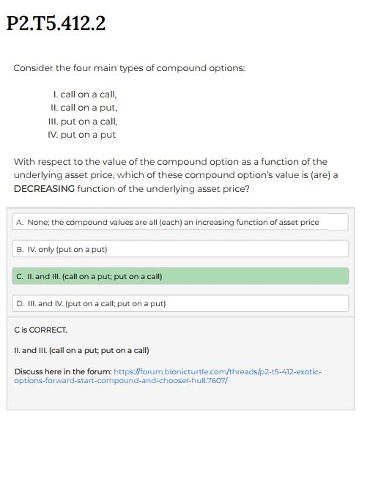Click the 'Discuss here in the forum:' label
Screen dimensions: 370x504
pyautogui.click(x=63, y=372)
